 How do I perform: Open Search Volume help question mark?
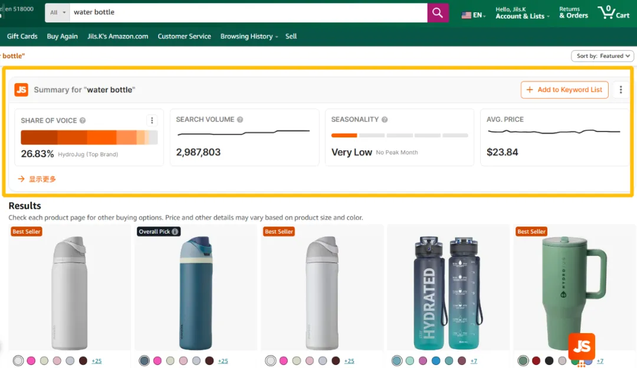click(240, 119)
